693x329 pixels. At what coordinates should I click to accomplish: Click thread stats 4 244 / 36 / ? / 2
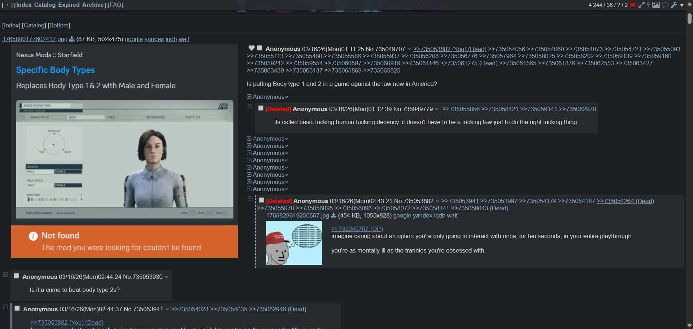point(608,5)
